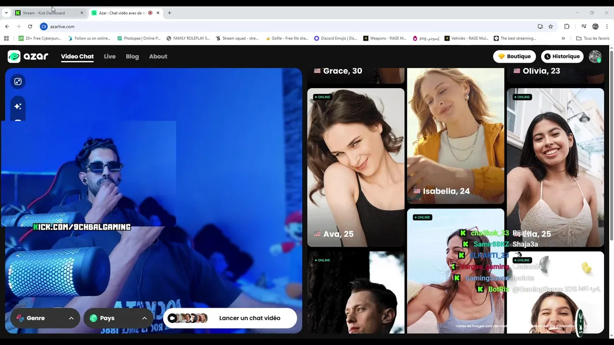Open the site info icon in address bar
The width and height of the screenshot is (614, 345).
pos(44,26)
